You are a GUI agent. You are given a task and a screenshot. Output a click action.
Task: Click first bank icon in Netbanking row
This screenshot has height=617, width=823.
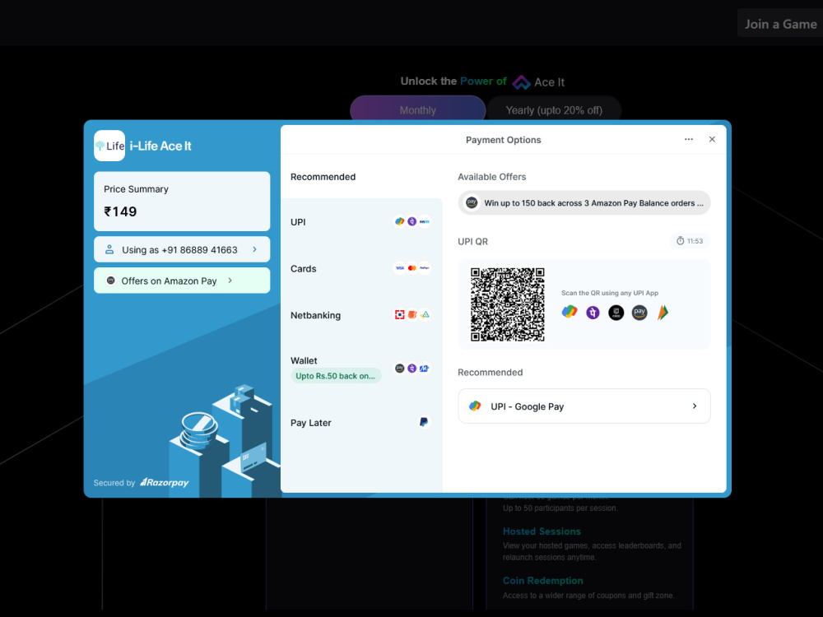click(x=400, y=315)
